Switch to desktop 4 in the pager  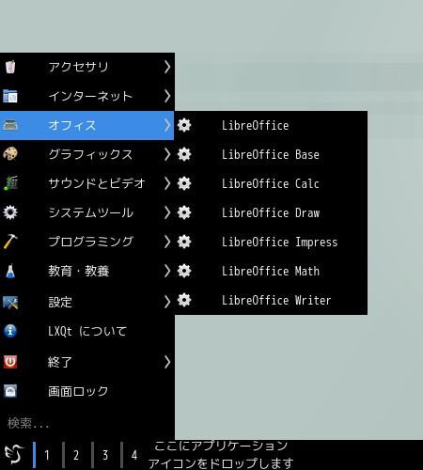[x=134, y=455]
